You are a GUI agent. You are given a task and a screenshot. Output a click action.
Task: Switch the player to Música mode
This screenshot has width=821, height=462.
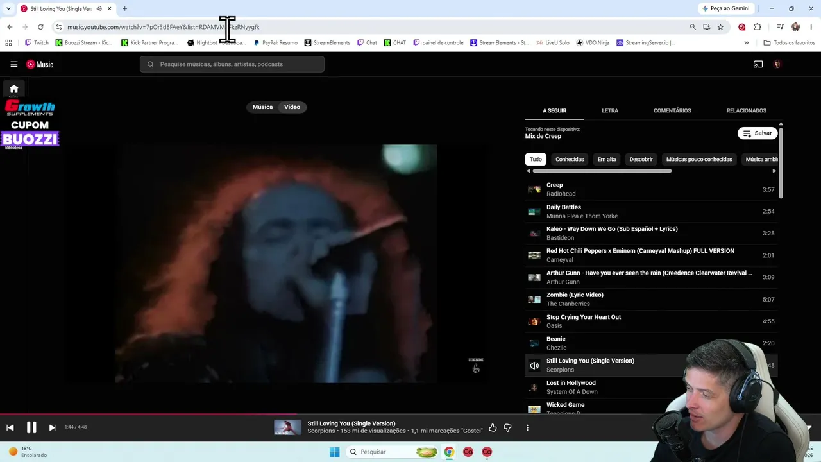coord(262,107)
